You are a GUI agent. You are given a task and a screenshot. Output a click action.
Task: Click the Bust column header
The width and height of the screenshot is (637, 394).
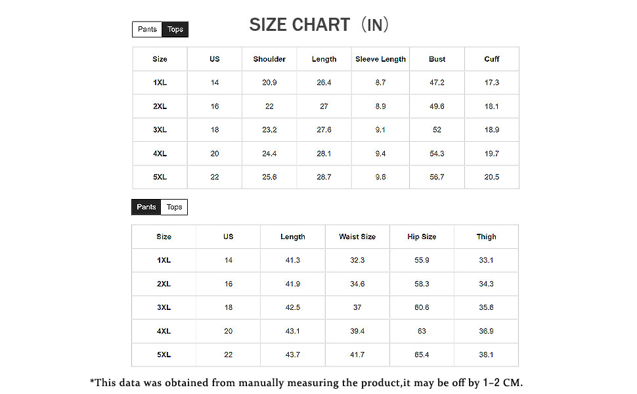click(437, 59)
